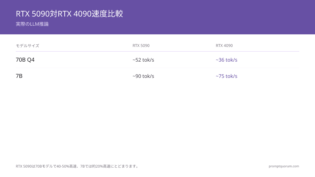
Task: Click the footer note beginning 'RTX 5090は70Bモデルで'
Action: point(78,166)
